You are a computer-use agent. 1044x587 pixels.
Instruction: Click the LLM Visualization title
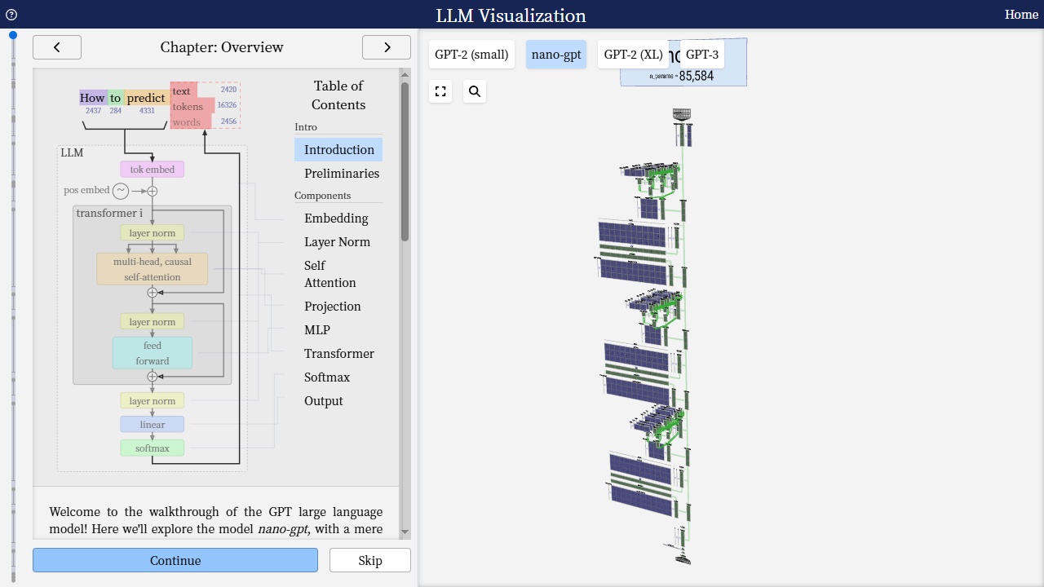tap(511, 15)
